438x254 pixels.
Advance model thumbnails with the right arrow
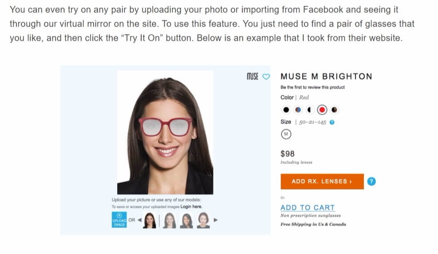(216, 219)
